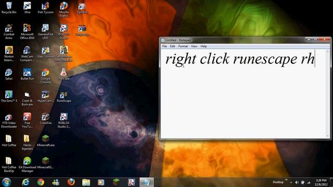Image resolution: width=333 pixels, height=187 pixels.
Task: Select the Perx.exe desktop icon
Action: pyautogui.click(x=63, y=74)
